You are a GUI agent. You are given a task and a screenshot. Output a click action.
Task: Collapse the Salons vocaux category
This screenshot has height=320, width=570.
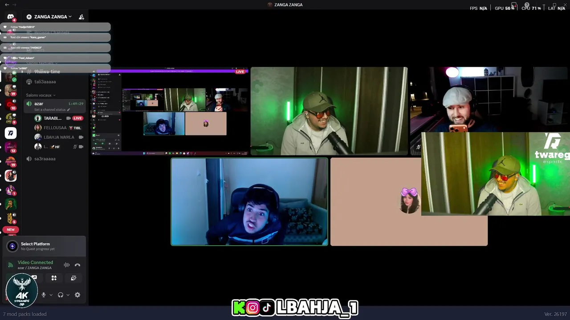[x=41, y=95]
